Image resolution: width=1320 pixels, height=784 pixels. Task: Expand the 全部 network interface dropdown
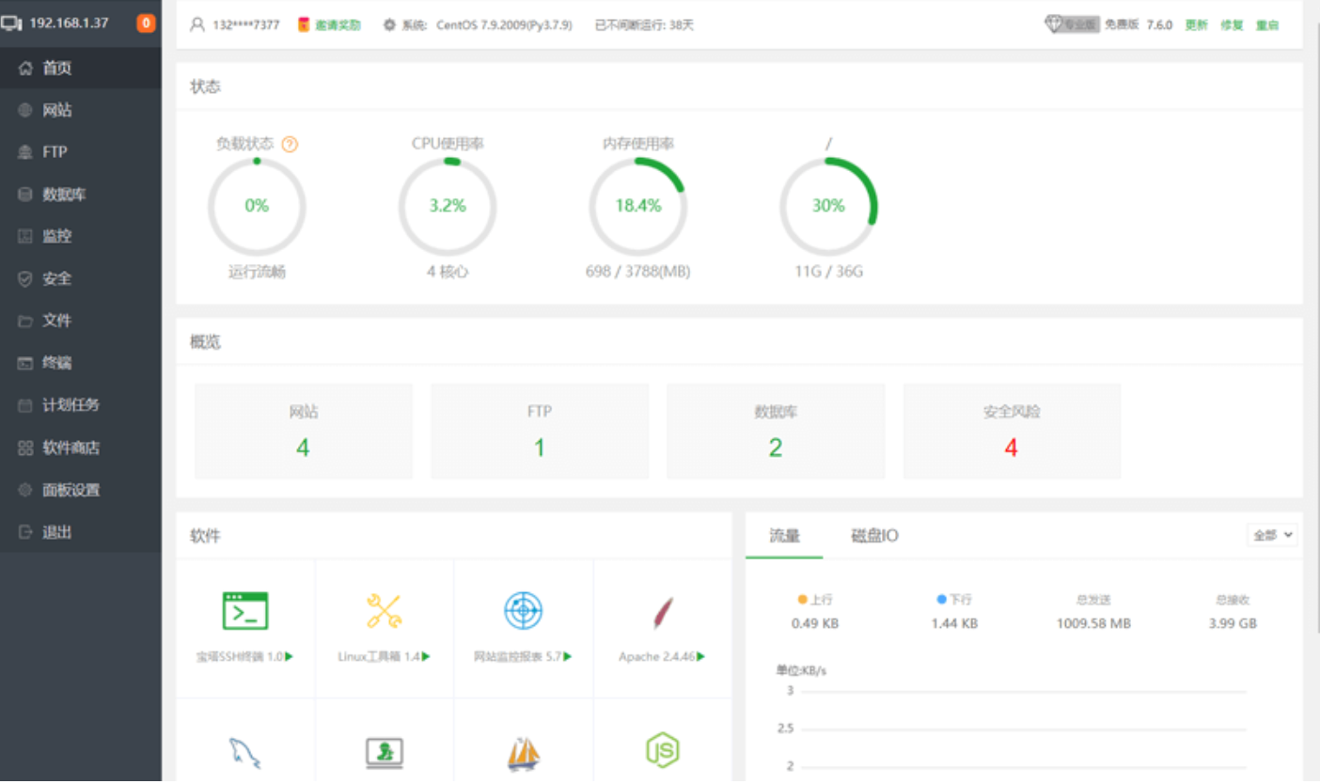1272,535
